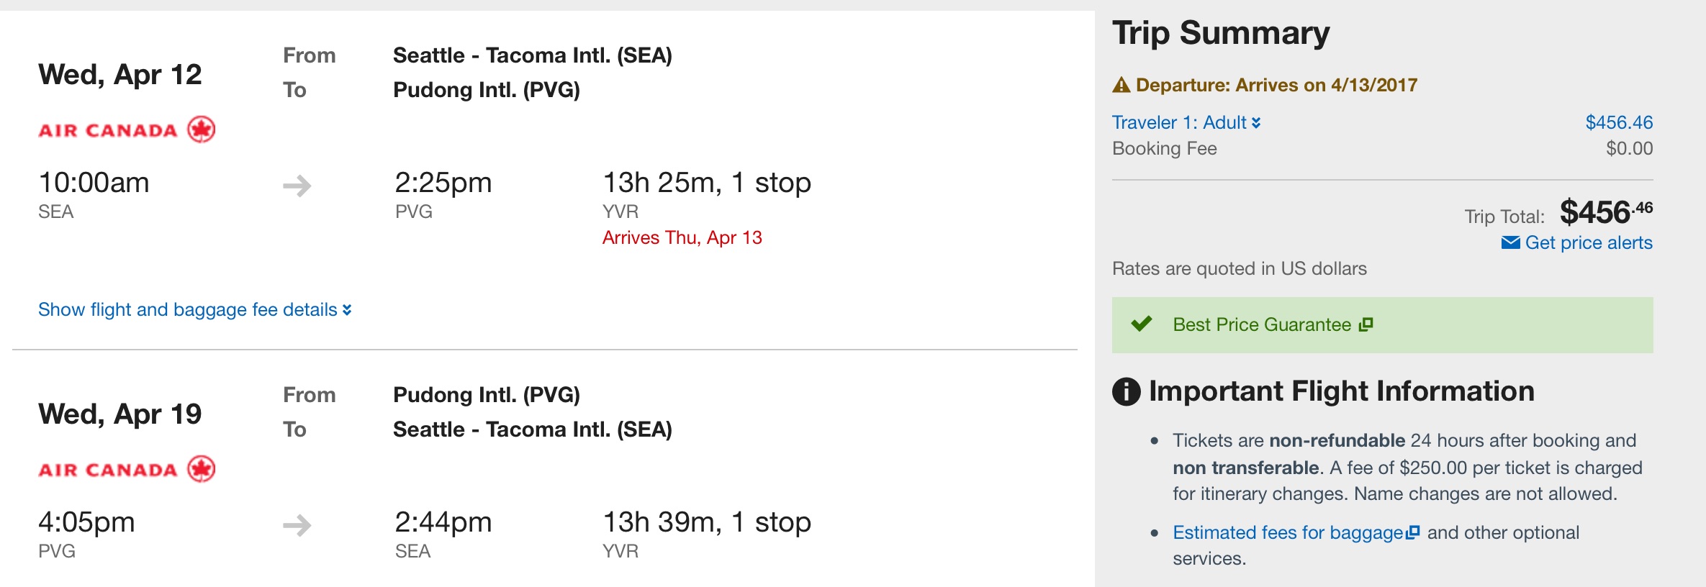Click the green checkmark in Best Price Guarantee

coord(1142,324)
